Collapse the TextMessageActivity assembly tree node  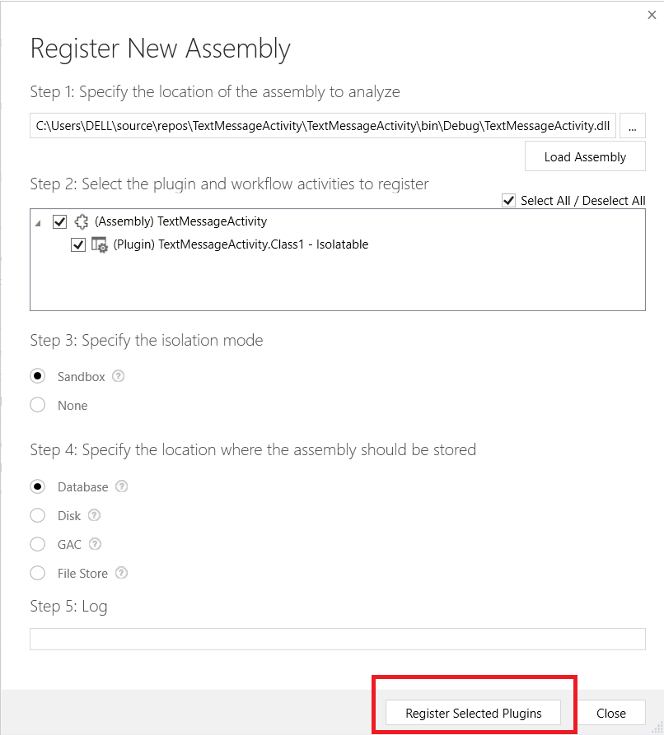coord(39,222)
